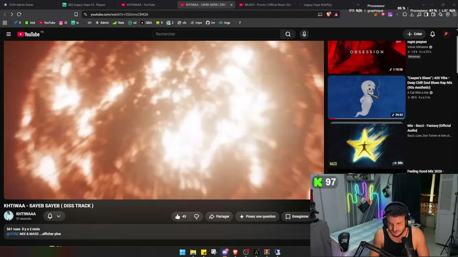Viewport: 458px width, 257px height.
Task: Open the browser tab list chevron
Action: (423, 5)
